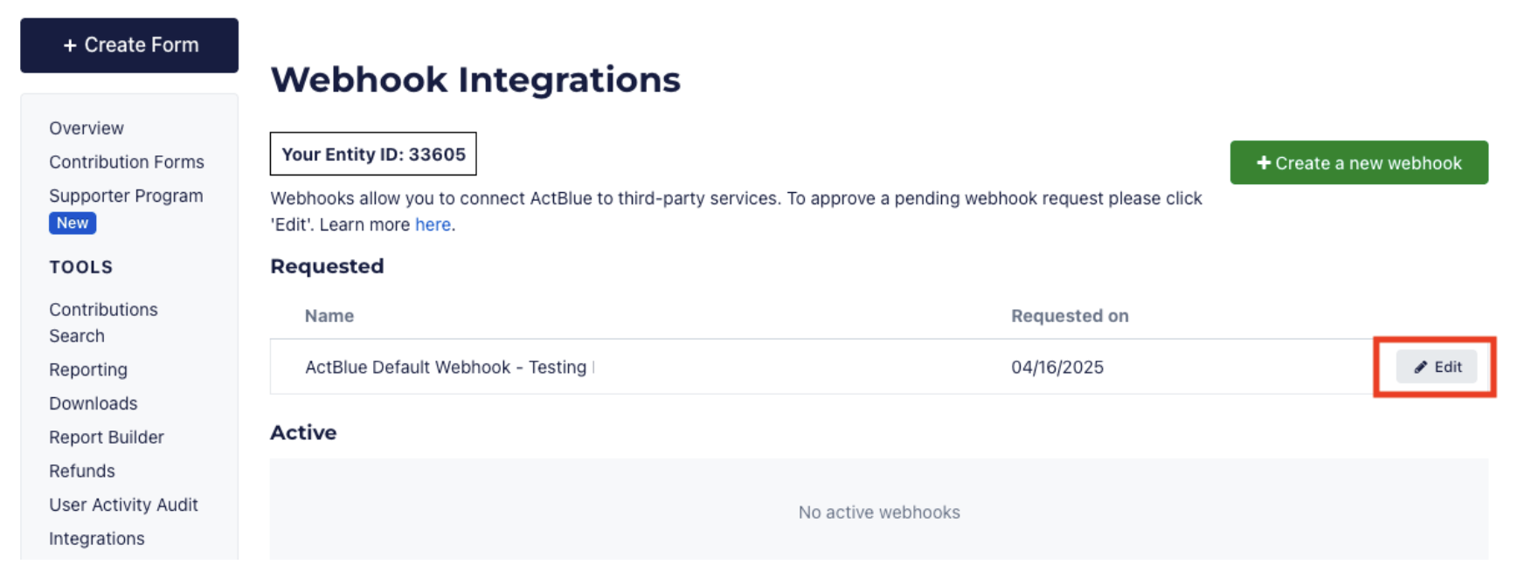Navigate to Reporting
1524x578 pixels.
88,370
